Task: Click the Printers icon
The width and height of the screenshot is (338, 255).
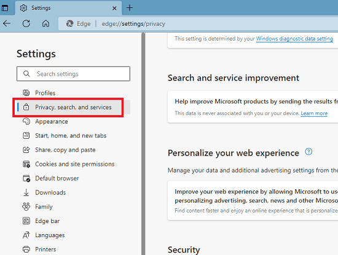Action: (26, 249)
